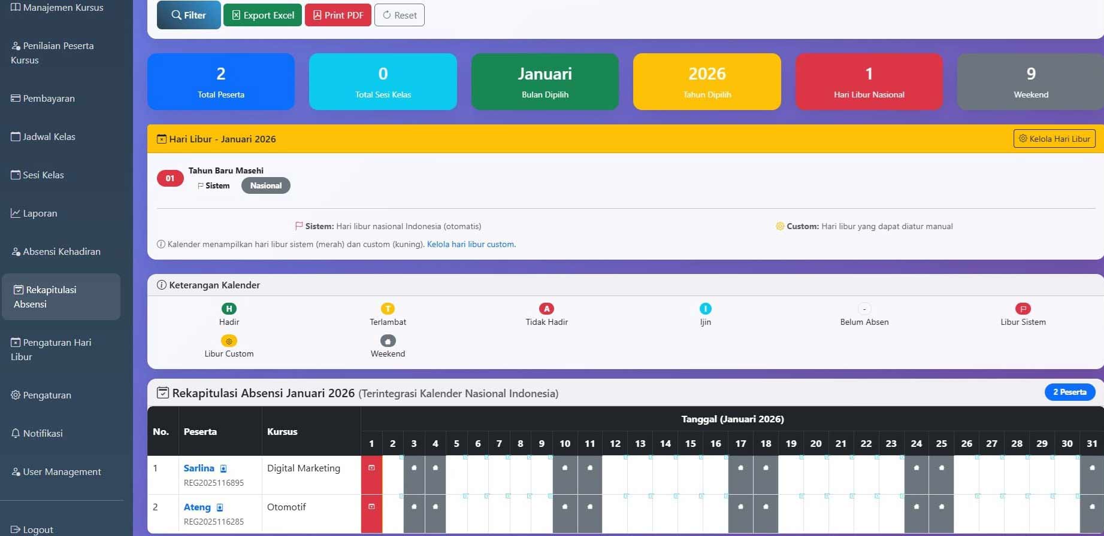Follow the Kelola hari libur custom link

point(471,244)
